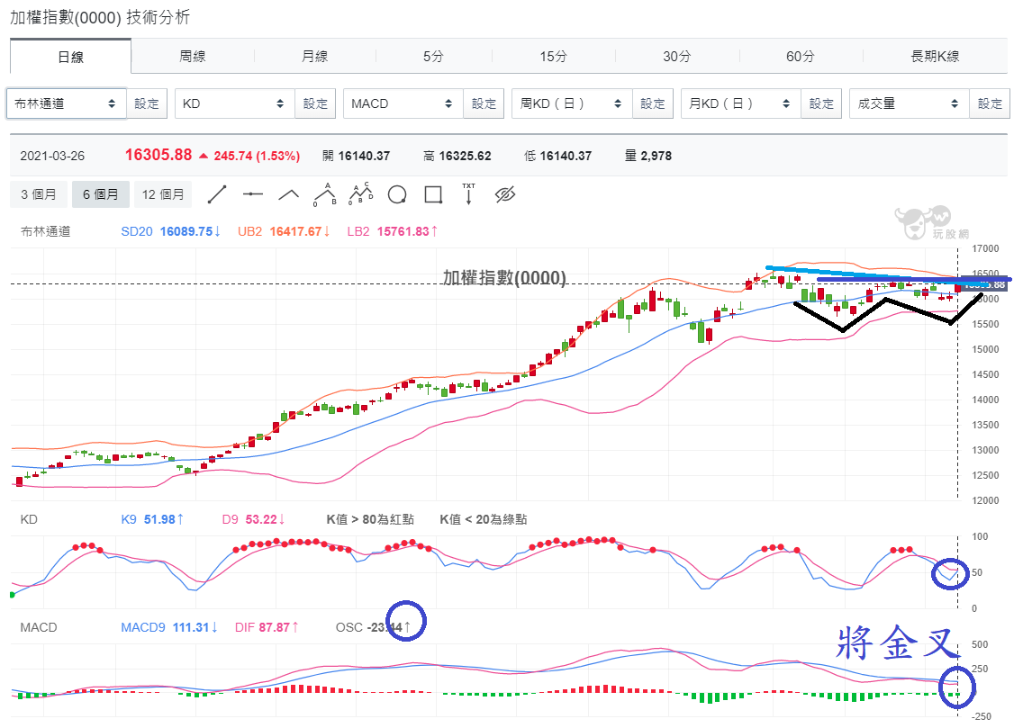Click the date 2021-03-26
1032x728 pixels.
click(x=52, y=156)
